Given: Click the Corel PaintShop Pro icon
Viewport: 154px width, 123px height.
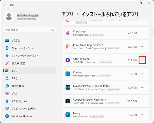Looking at the screenshot, I should [68, 47].
